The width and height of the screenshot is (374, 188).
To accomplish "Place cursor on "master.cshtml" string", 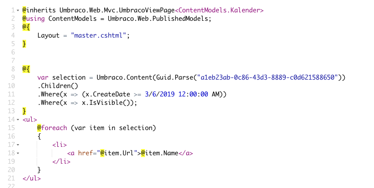I will point(98,35).
